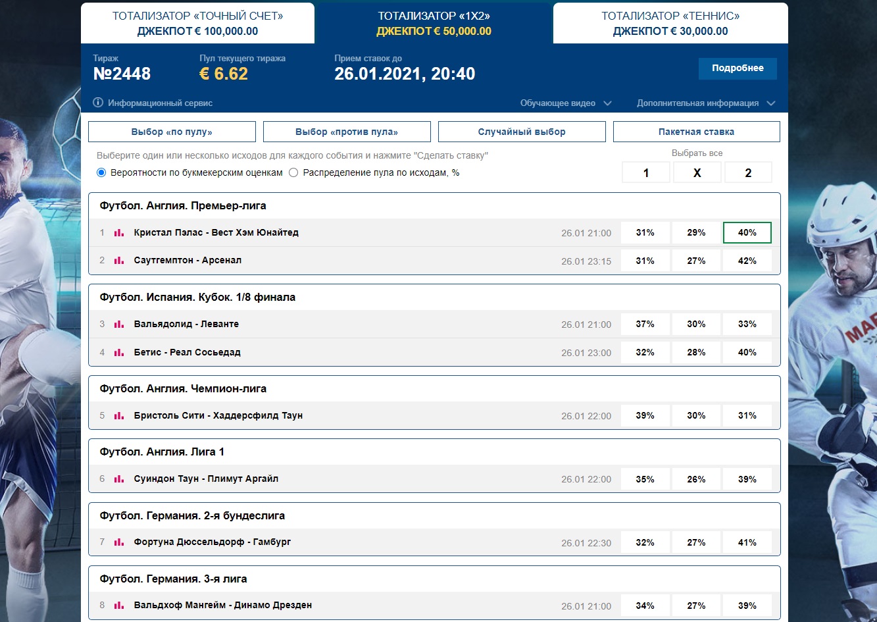Switch to Тотализатор «Точный счет» tab
Screen dimensions: 877x622
click(197, 23)
